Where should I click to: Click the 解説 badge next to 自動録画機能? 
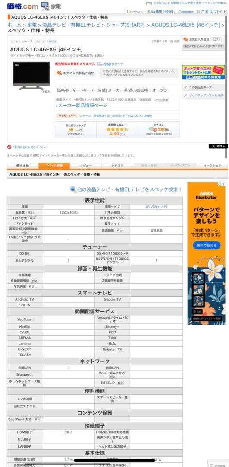[x=35, y=281]
